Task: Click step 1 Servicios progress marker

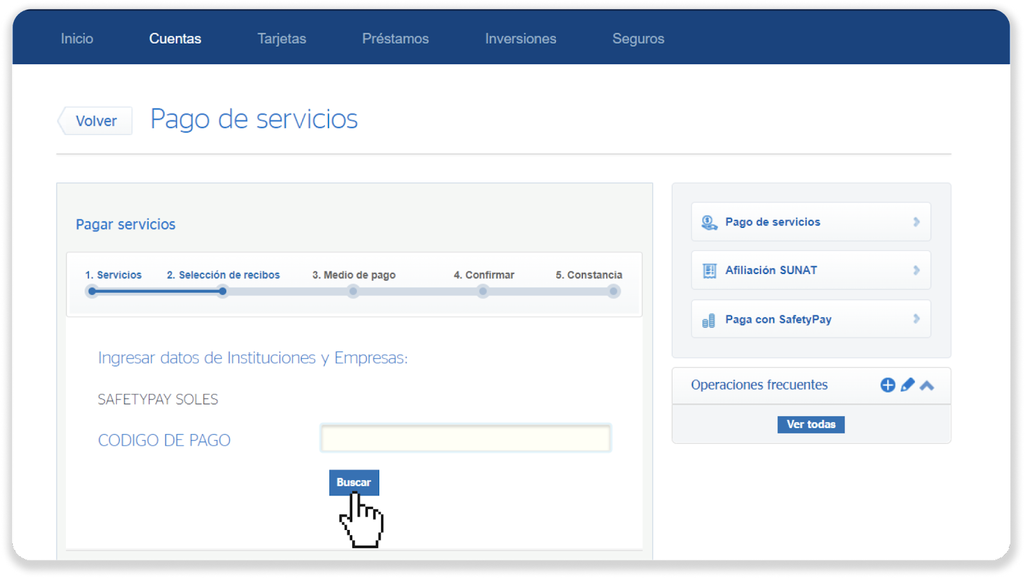Action: [x=92, y=291]
